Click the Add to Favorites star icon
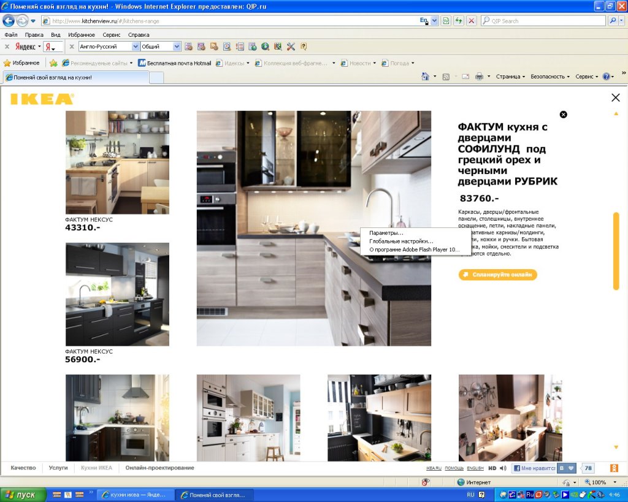628x502 pixels. pyautogui.click(x=53, y=63)
